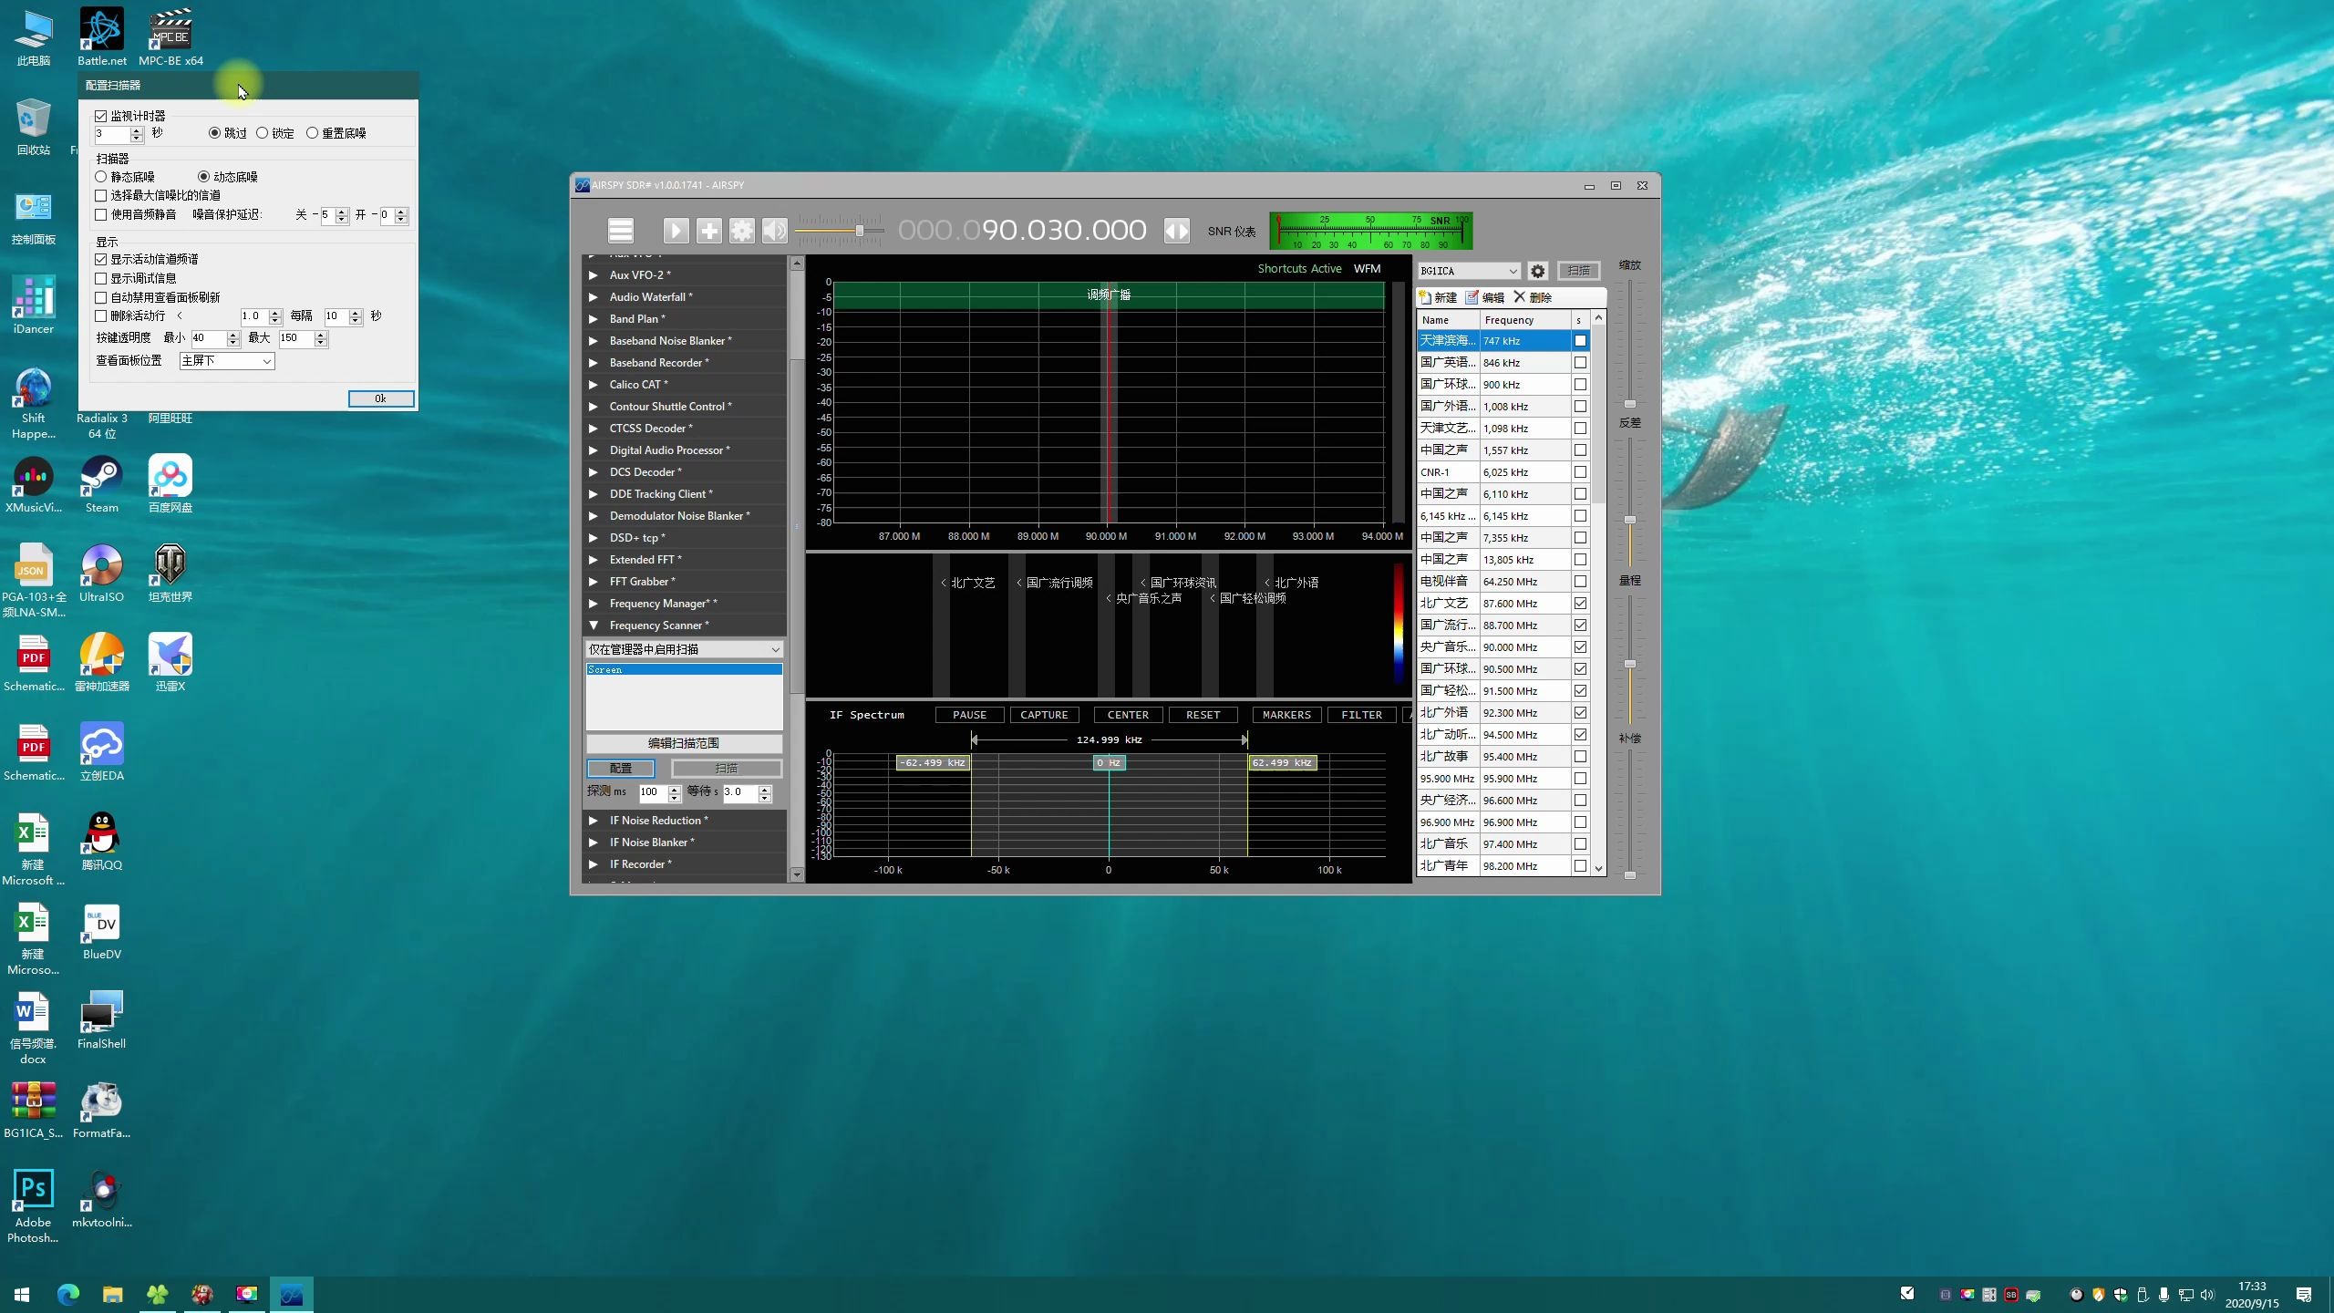2334x1313 pixels.
Task: Open Adobe Photoshop desktop icon
Action: click(33, 1206)
